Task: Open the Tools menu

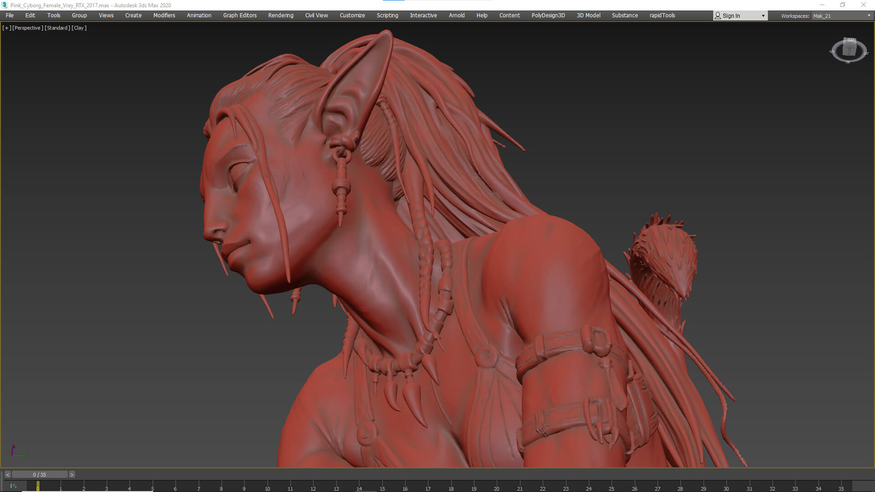Action: pos(54,15)
